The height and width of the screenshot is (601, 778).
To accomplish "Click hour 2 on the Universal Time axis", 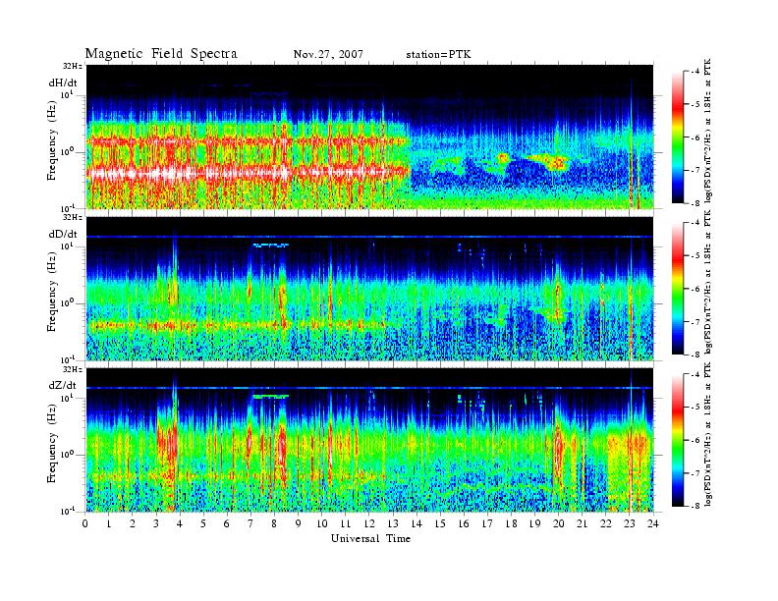I will pos(133,523).
